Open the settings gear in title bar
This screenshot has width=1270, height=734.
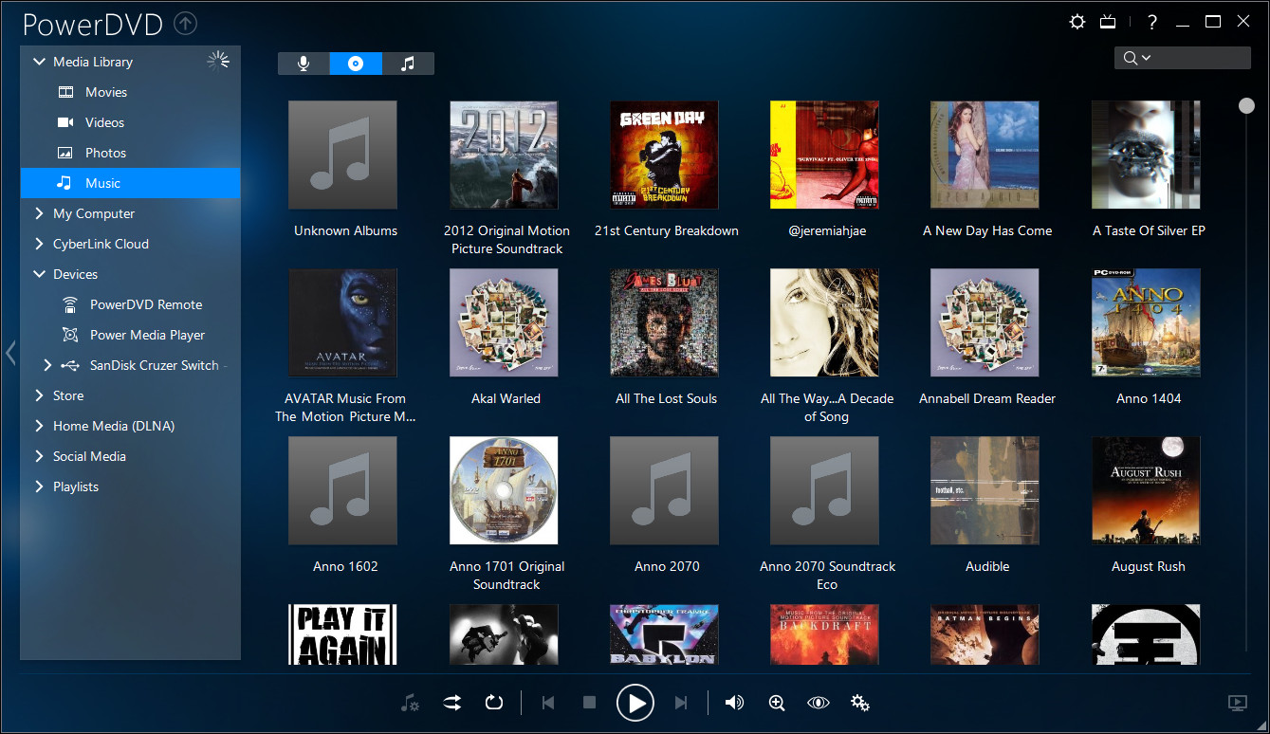(1077, 22)
